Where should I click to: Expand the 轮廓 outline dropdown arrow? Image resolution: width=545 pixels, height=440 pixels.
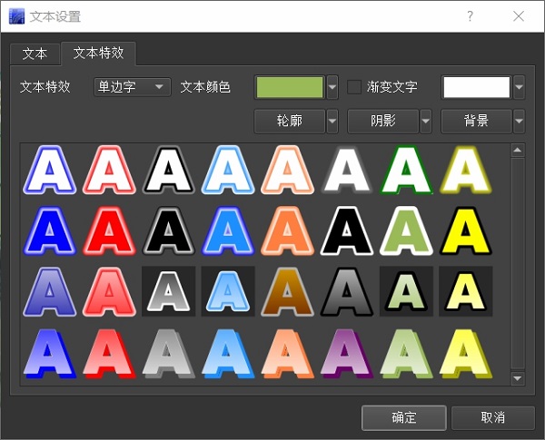tap(332, 121)
